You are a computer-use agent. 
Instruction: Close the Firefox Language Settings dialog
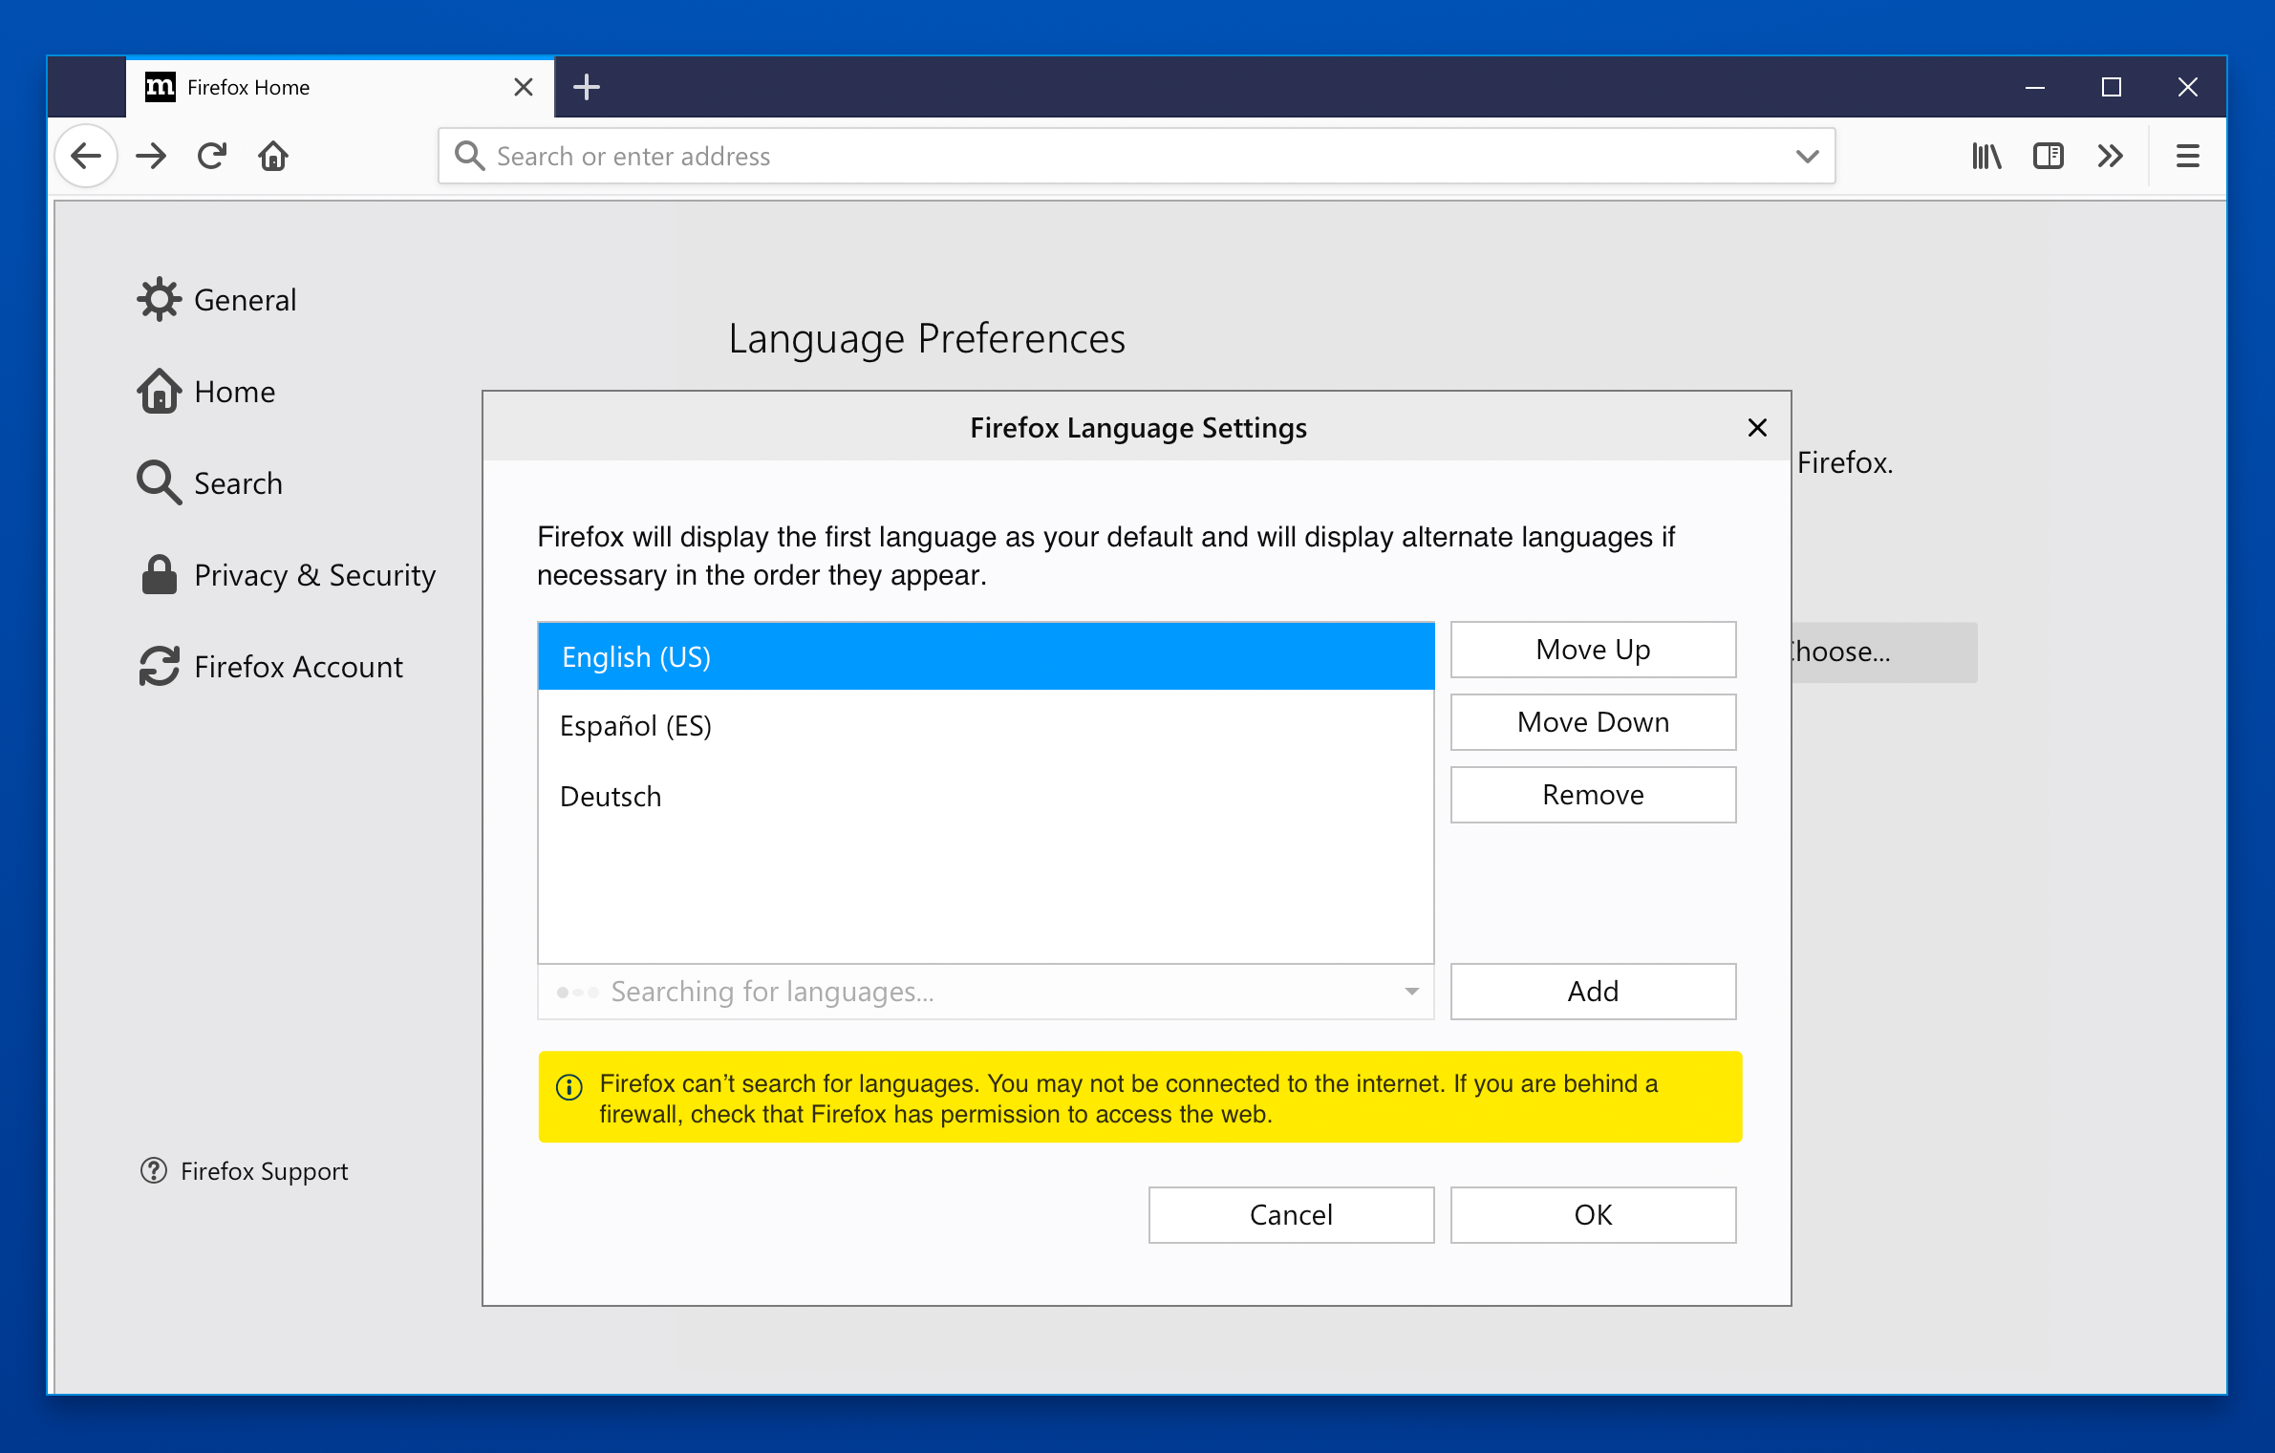[1757, 428]
